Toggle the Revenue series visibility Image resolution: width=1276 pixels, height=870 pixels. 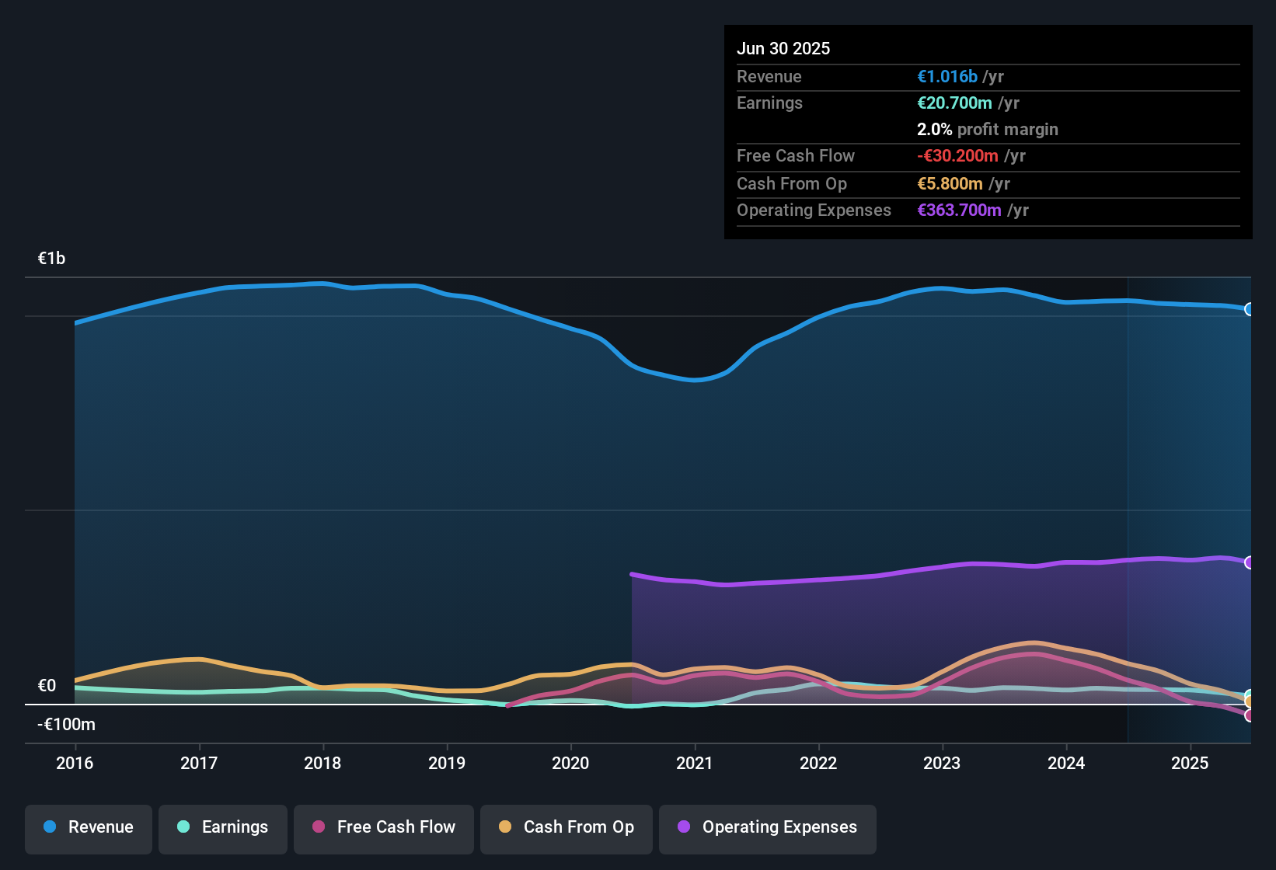[x=88, y=828]
